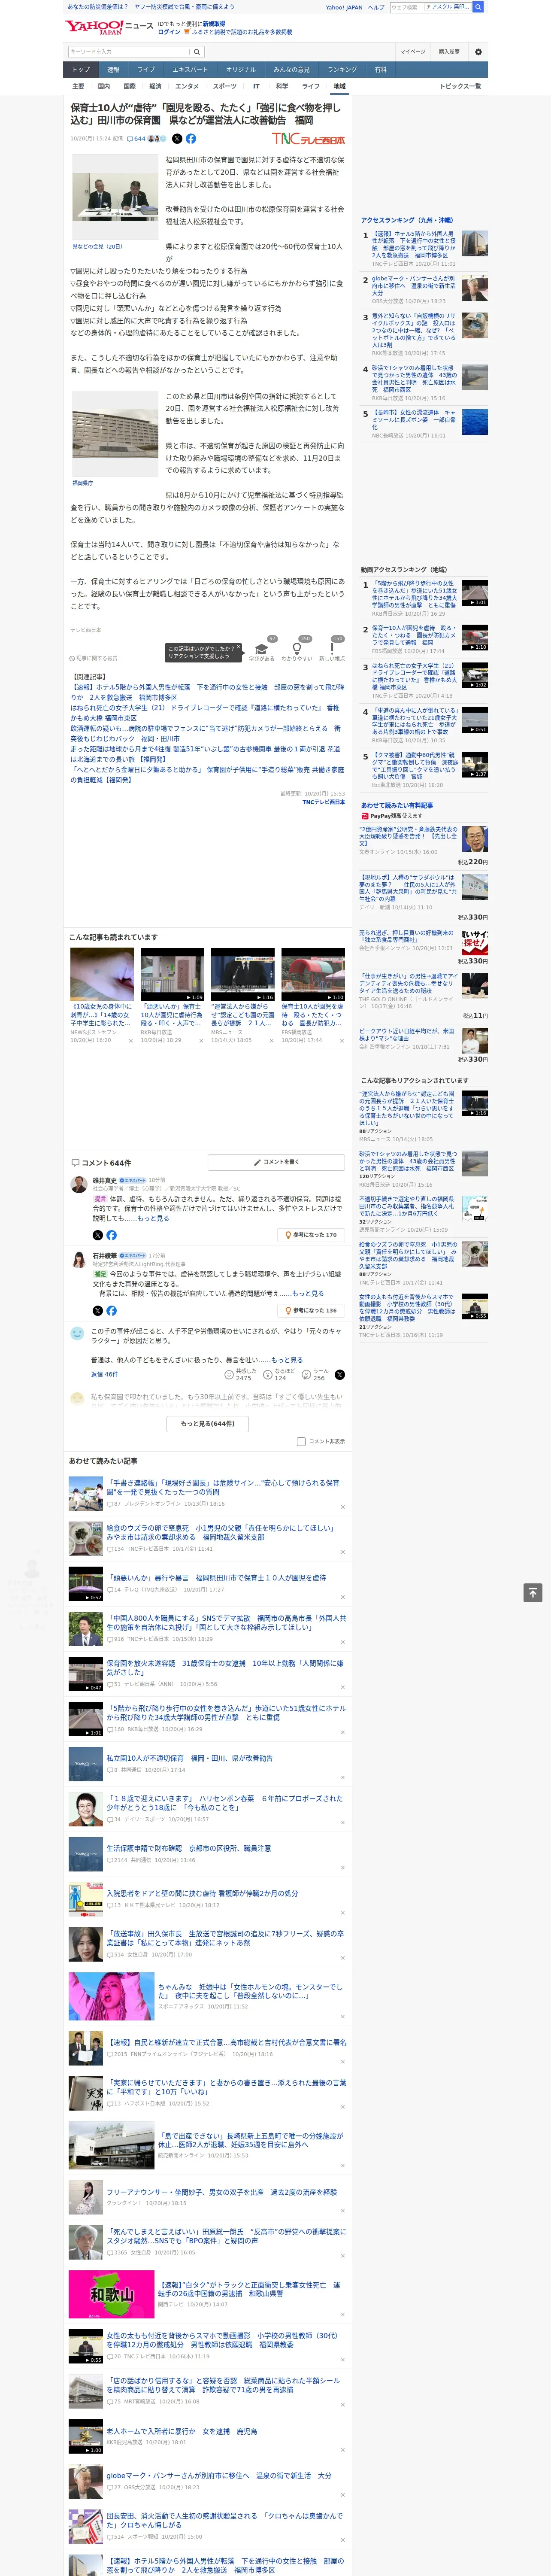
Task: Click the ログイン link
Action: pyautogui.click(x=169, y=32)
